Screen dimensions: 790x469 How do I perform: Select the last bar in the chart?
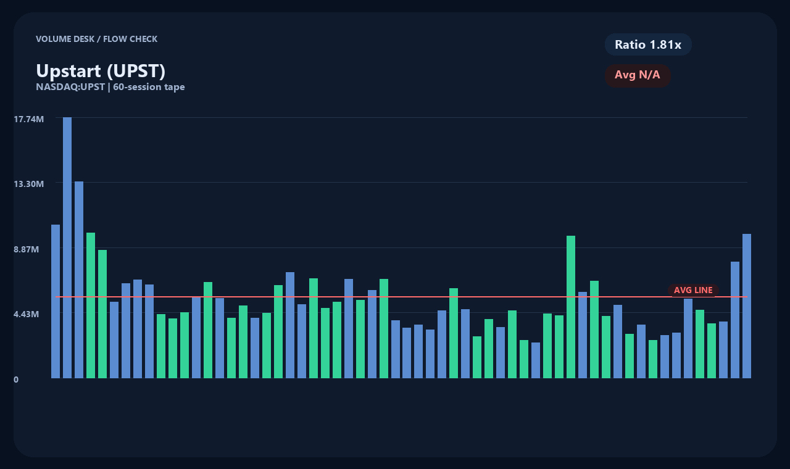tap(747, 306)
